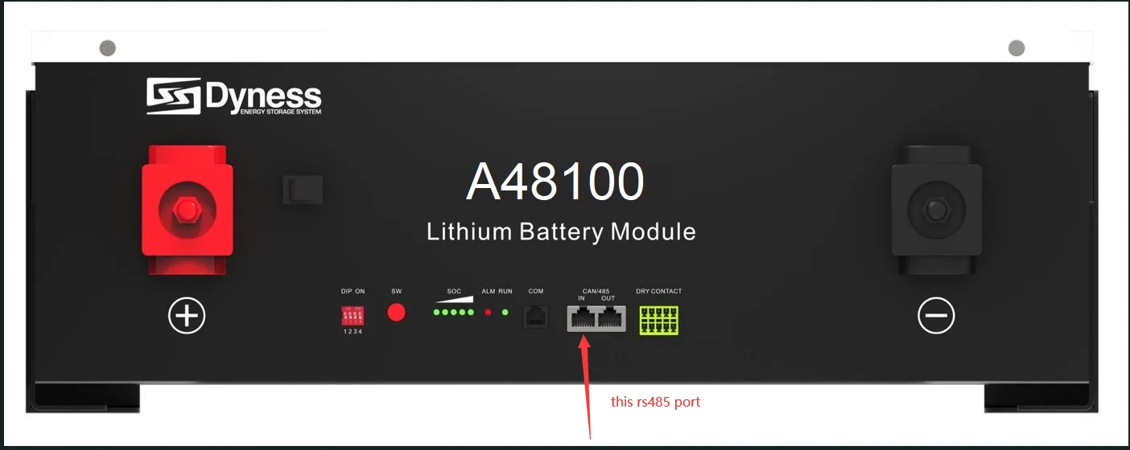
Task: Toggle the black rocker power switch
Action: [x=303, y=190]
